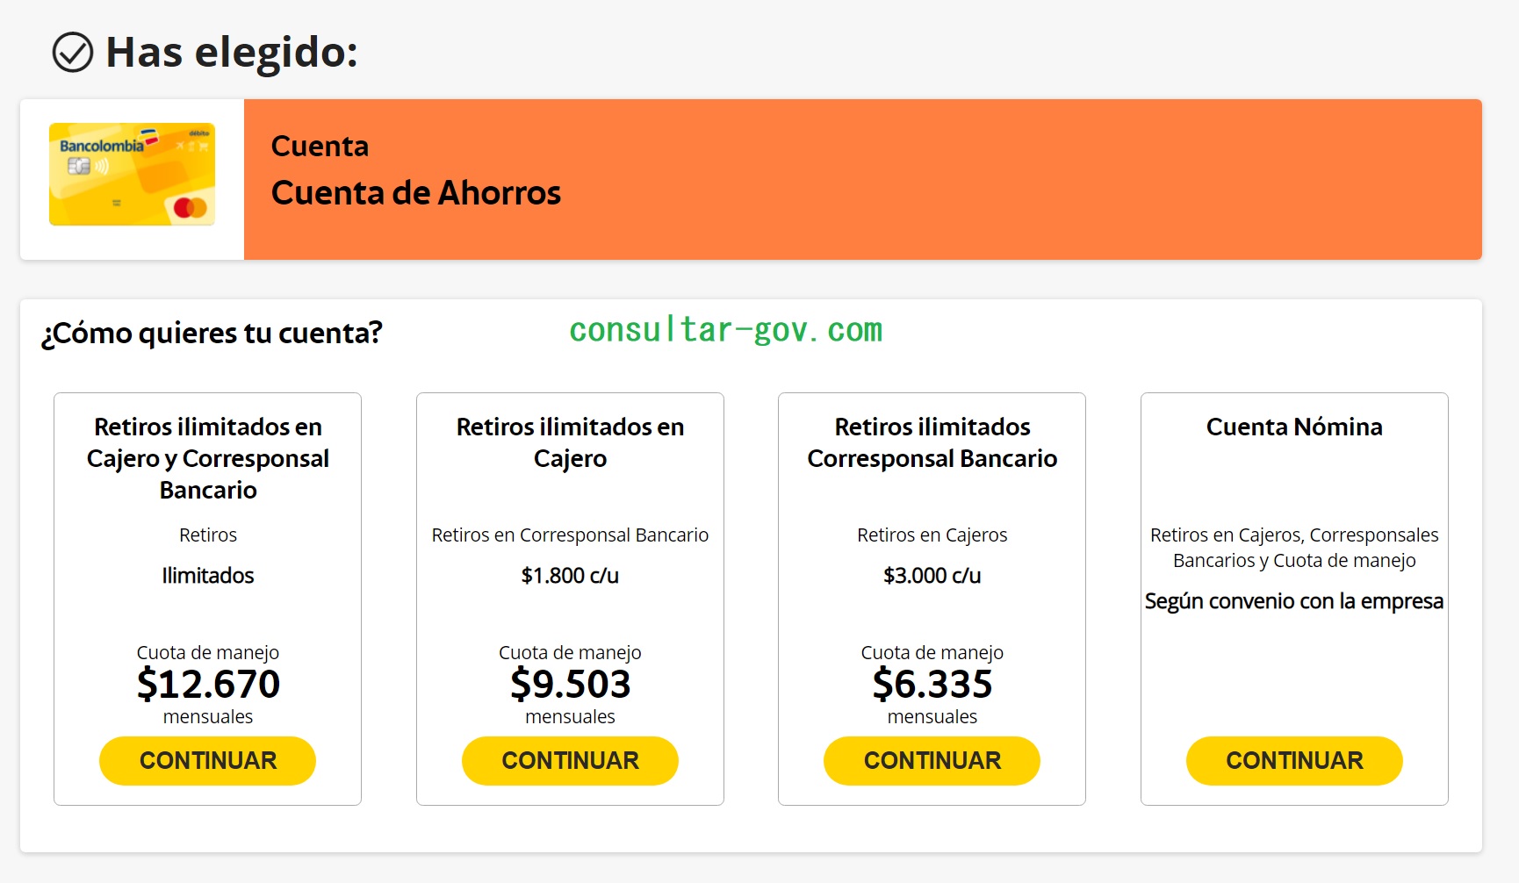This screenshot has width=1519, height=883.
Task: Click the ¿Cómo quieres tu cuenta? heading
Action: (212, 334)
